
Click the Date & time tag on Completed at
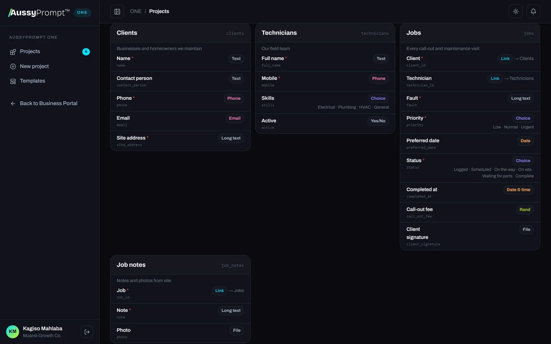click(518, 190)
